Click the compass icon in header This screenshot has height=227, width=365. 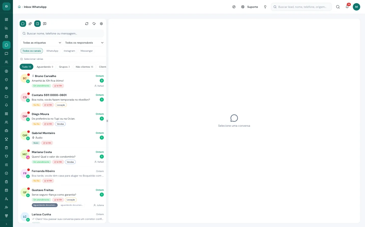coord(234,7)
